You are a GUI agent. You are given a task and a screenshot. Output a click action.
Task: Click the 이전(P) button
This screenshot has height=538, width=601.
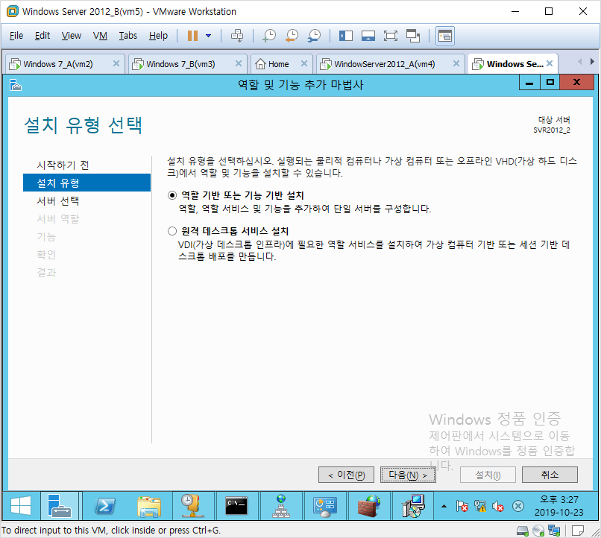click(346, 475)
